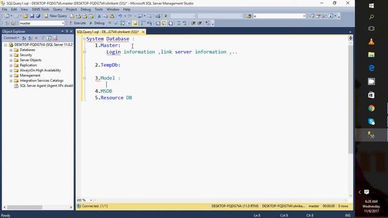Click the Decrease Indent icon
Viewport: 388px width, 218px height.
coord(193,23)
